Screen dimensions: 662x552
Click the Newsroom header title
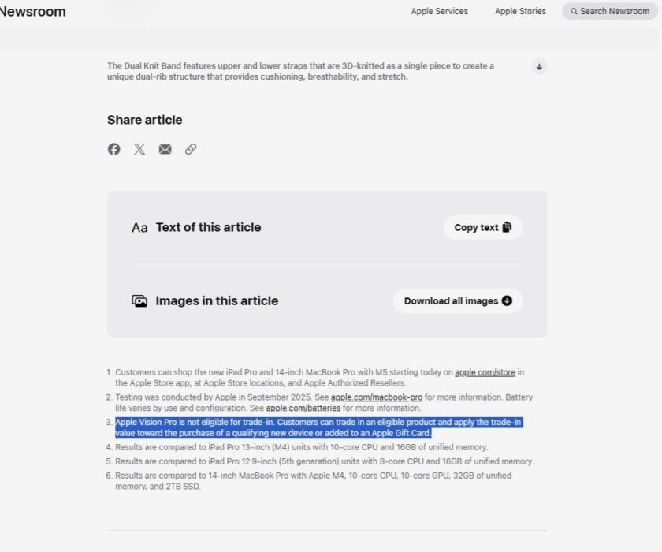(x=34, y=11)
